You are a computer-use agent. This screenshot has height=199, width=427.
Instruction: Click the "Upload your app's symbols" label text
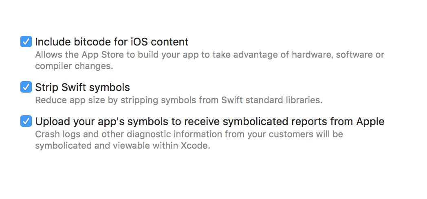pos(209,121)
